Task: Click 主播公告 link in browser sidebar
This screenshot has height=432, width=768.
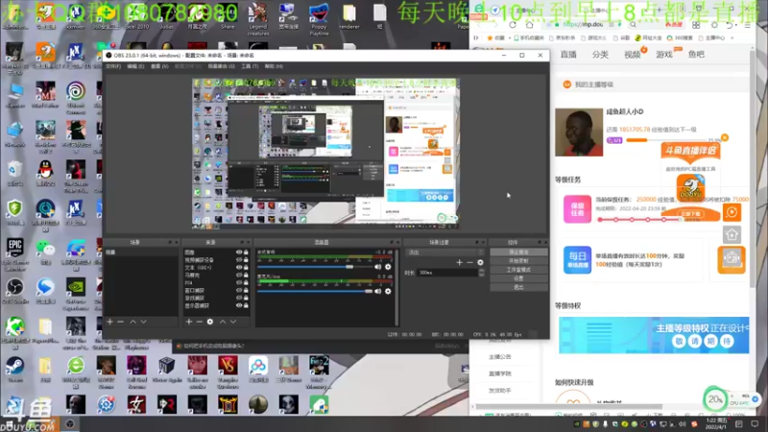Action: click(x=499, y=357)
